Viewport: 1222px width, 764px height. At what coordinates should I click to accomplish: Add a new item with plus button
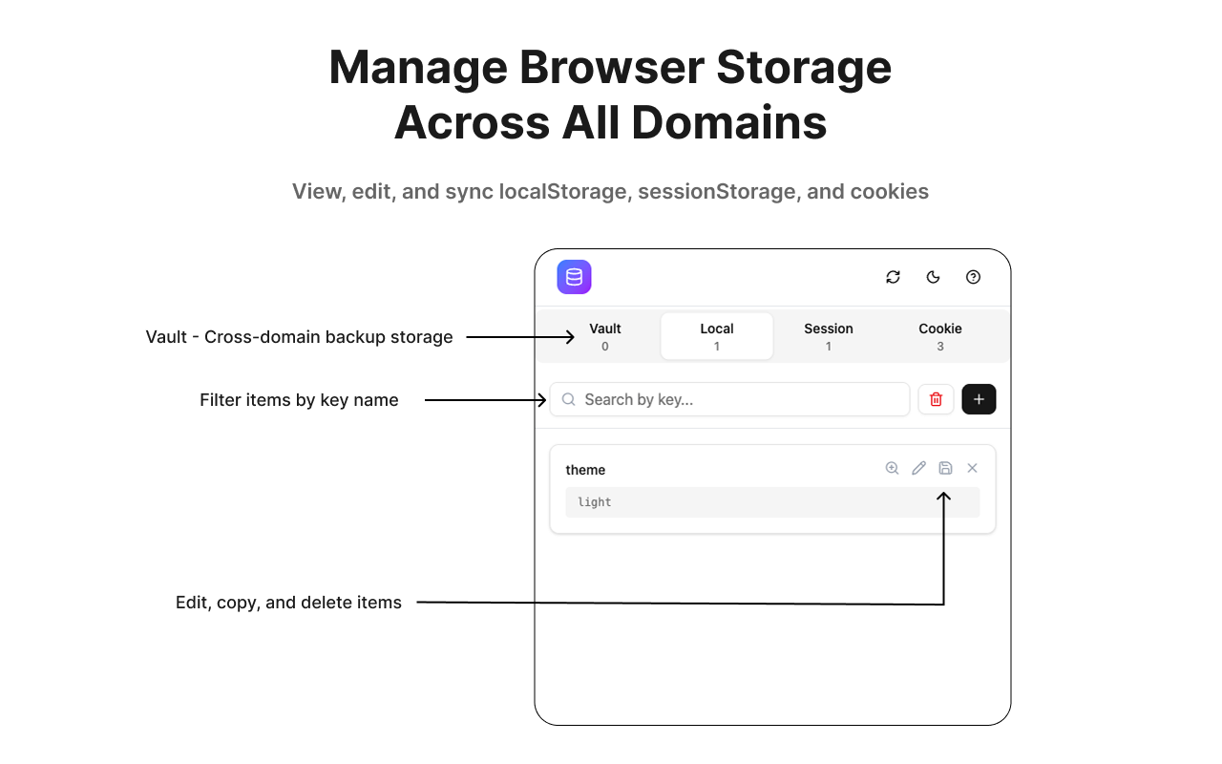pyautogui.click(x=979, y=399)
